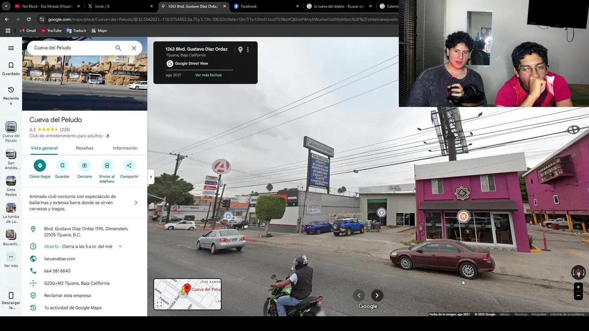
Task: Click Descargar la app icon
Action: [x=11, y=295]
